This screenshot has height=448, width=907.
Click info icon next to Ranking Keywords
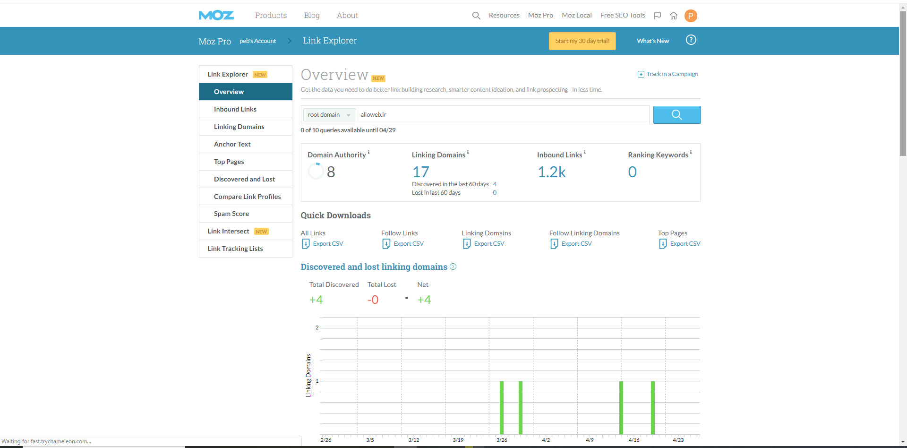(x=691, y=152)
